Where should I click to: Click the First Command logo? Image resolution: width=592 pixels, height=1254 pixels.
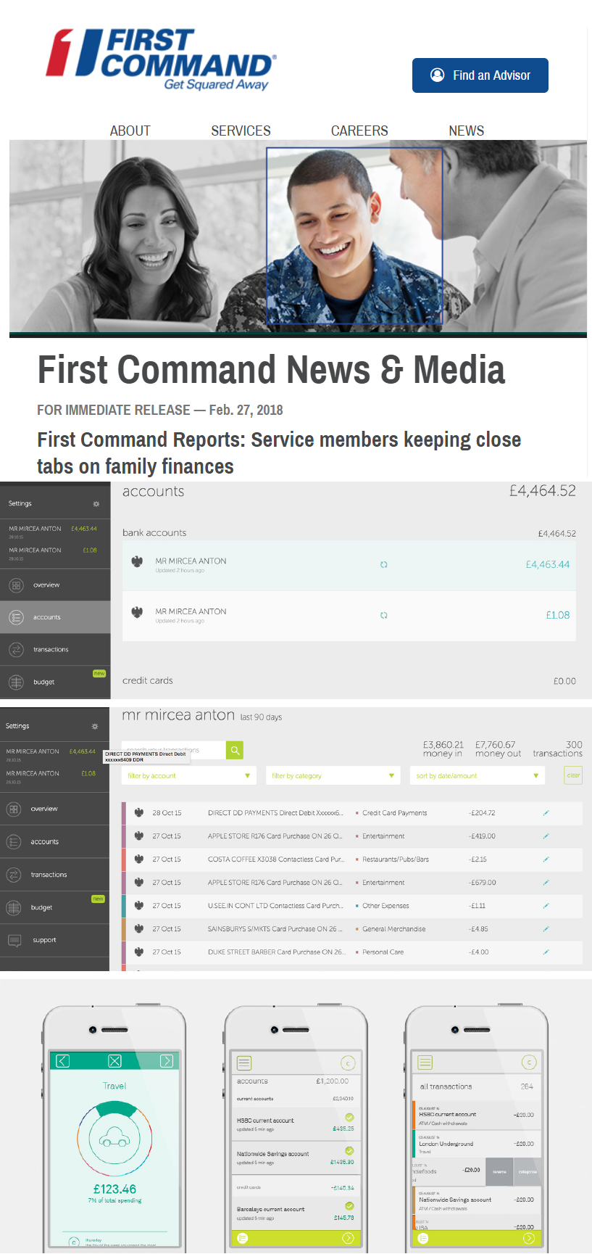coord(161,58)
